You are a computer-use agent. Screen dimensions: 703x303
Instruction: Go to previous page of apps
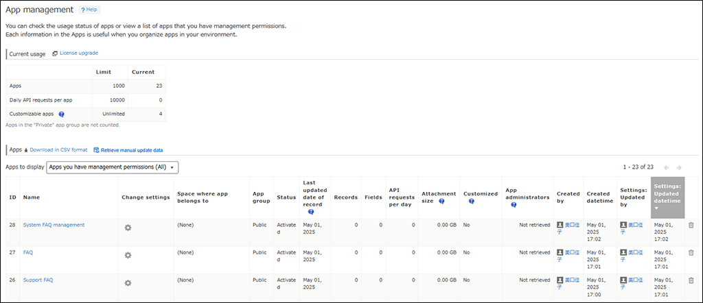click(666, 167)
